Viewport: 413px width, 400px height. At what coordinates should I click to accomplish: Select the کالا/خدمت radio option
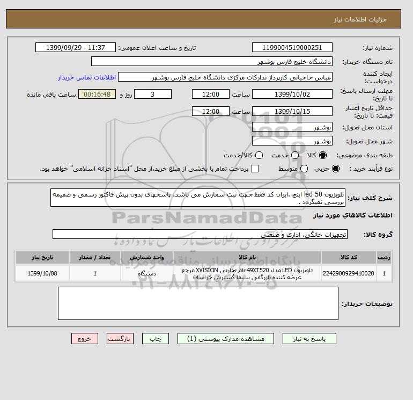[x=259, y=155]
